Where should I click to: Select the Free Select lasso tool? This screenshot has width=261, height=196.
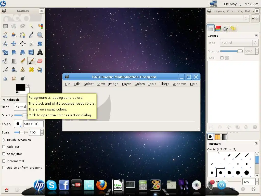[x=22, y=26]
